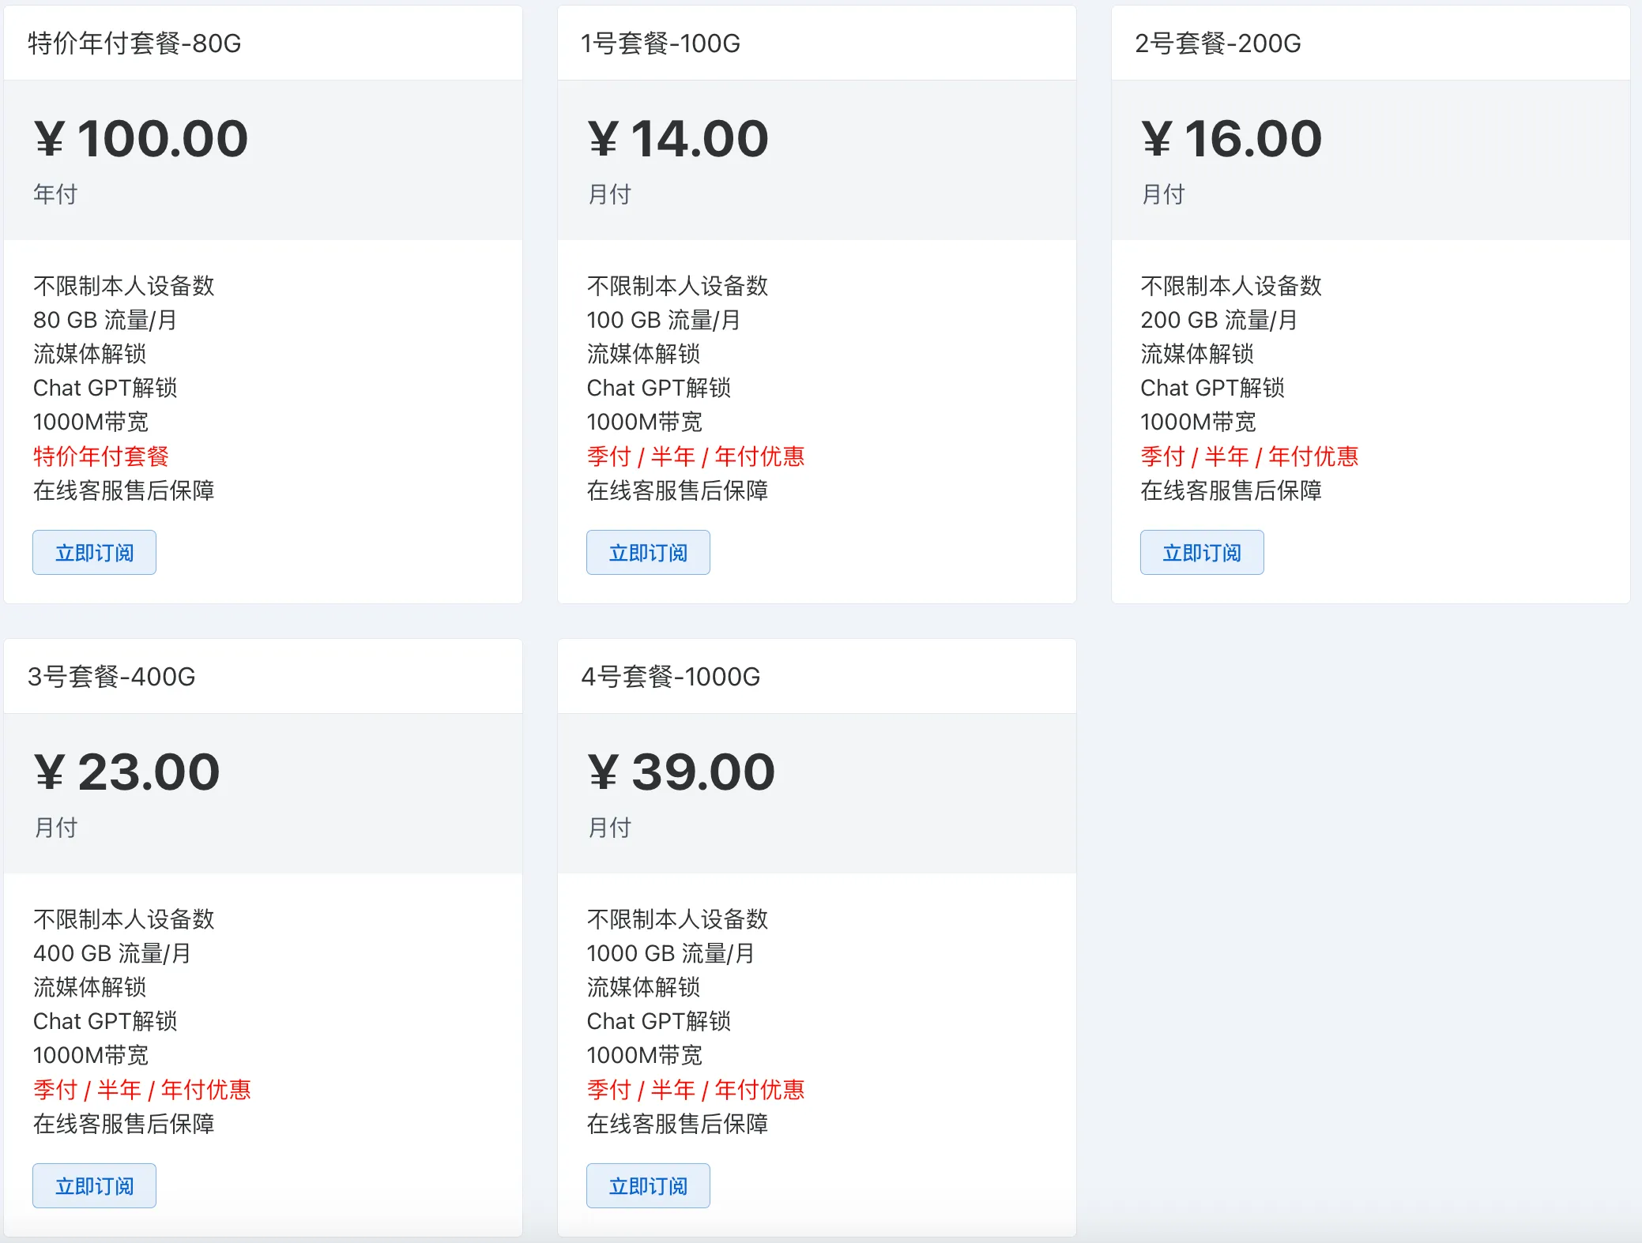Click the 特价年付套餐-80G card title
The height and width of the screenshot is (1243, 1642).
pos(134,43)
